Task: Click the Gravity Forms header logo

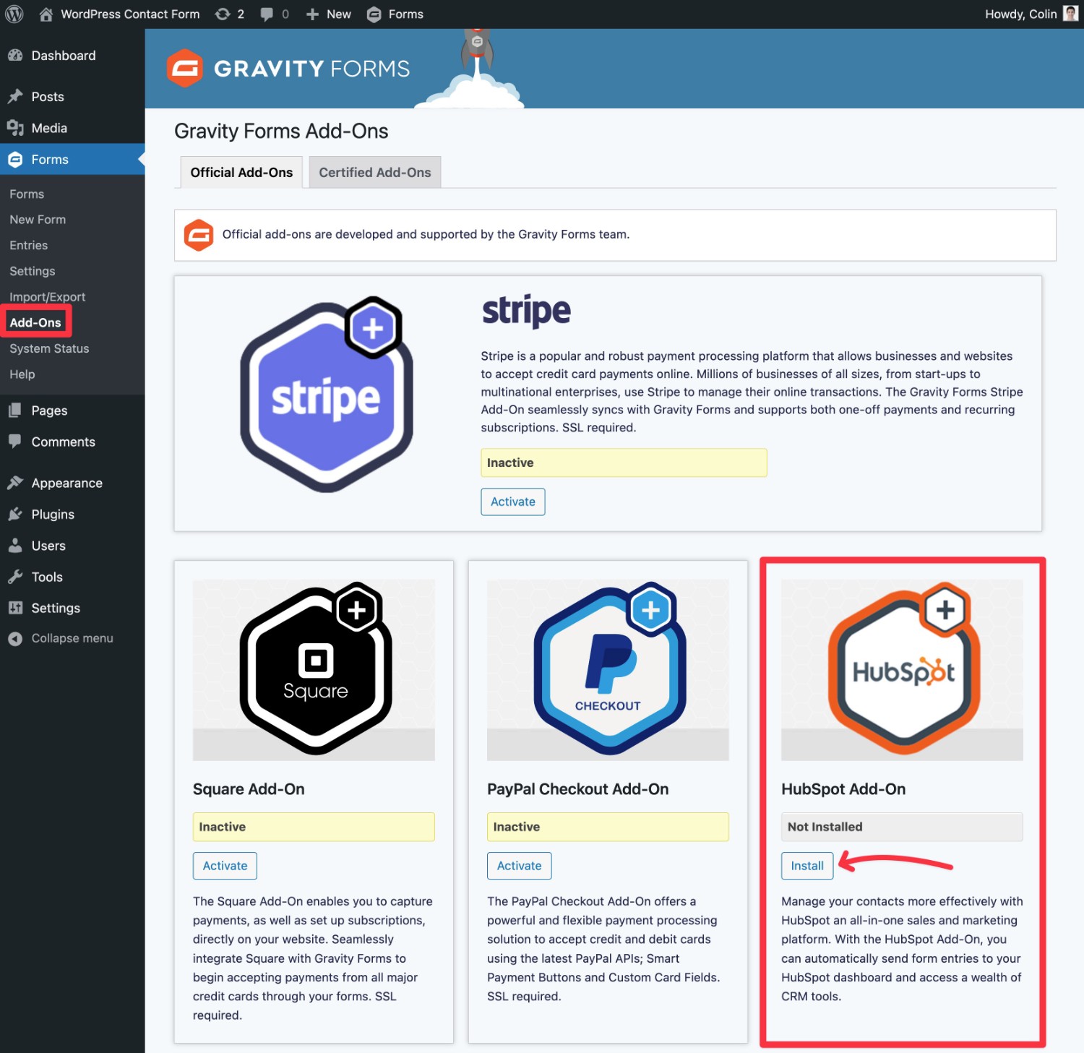Action: (288, 69)
